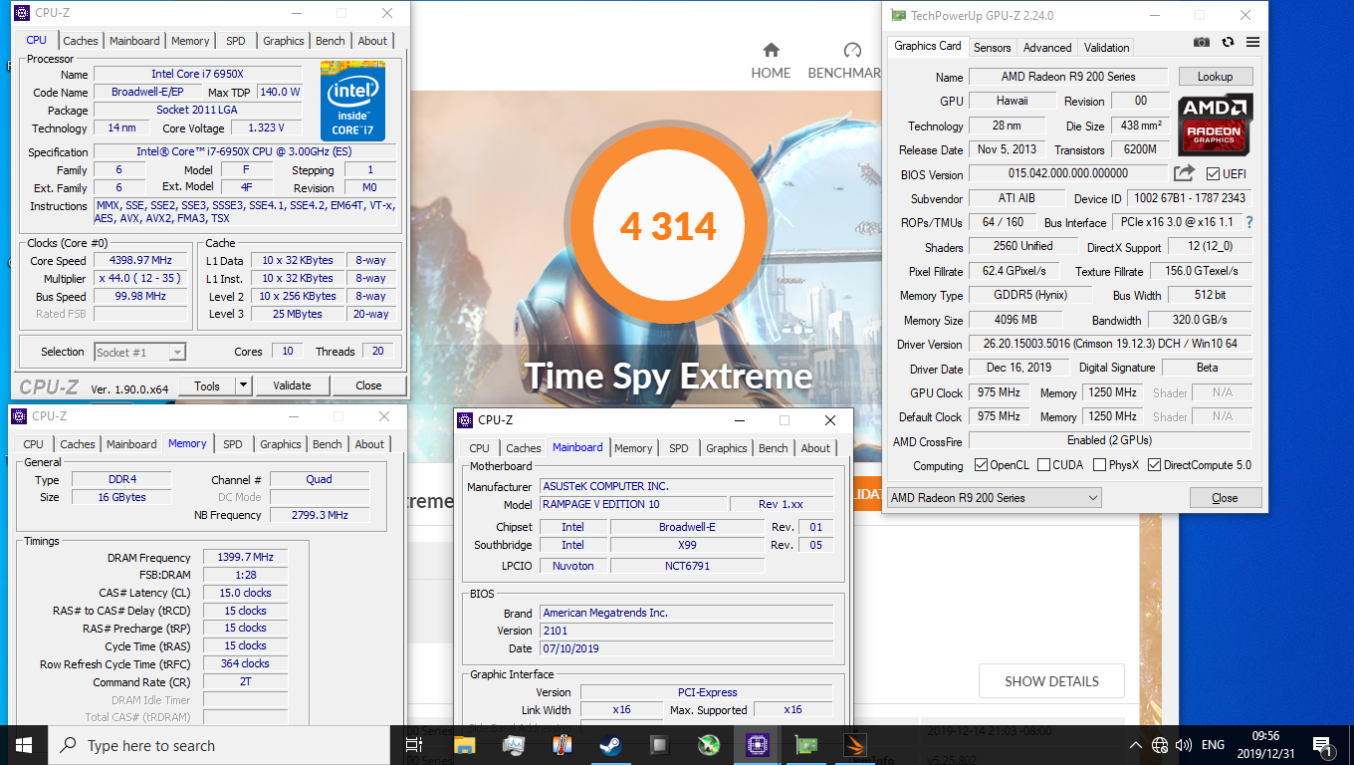Open the About tab in the CPU-Z Mainboard window
Viewport: 1354px width, 765px height.
click(815, 448)
